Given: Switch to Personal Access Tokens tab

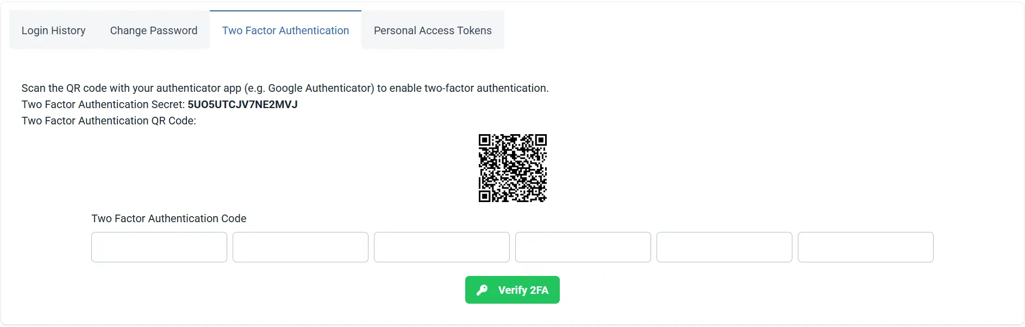Looking at the screenshot, I should point(432,30).
